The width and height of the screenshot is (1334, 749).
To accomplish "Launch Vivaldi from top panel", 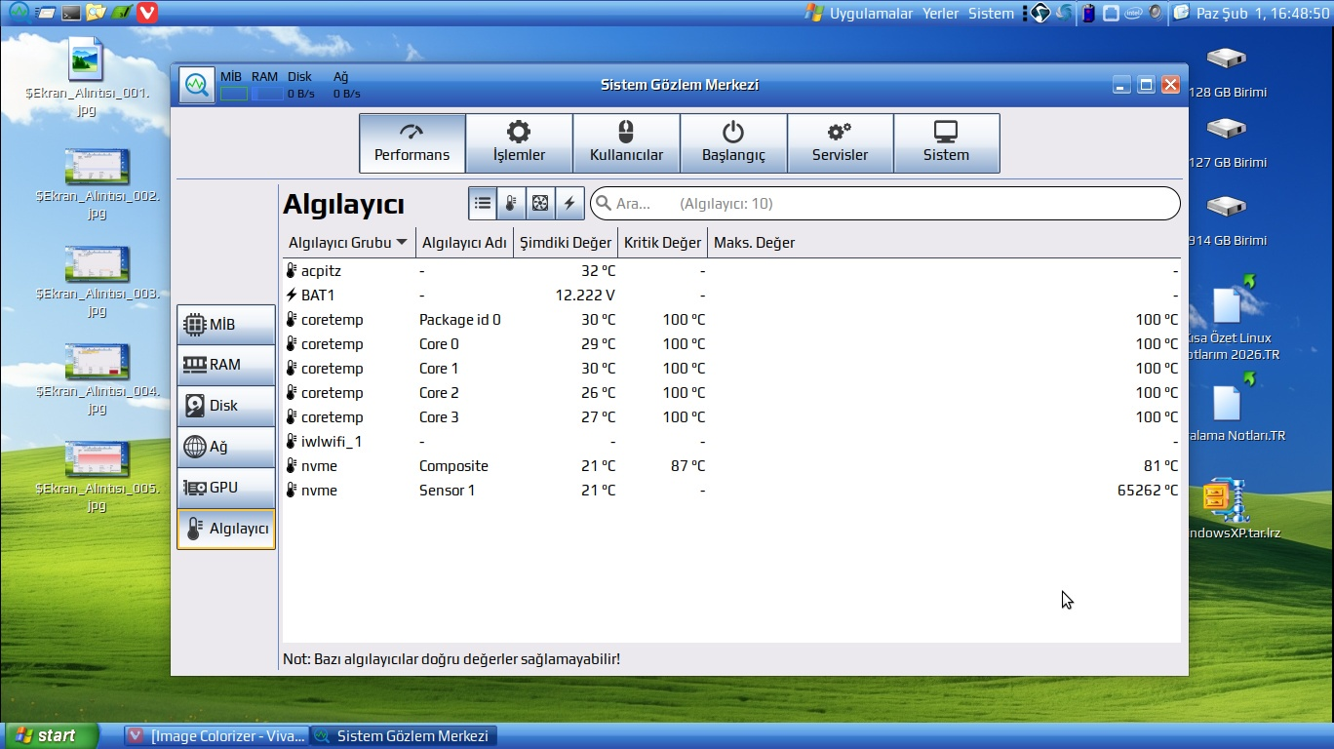I will [146, 13].
